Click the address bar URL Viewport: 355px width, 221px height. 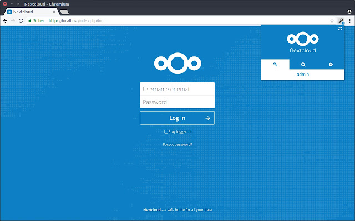coord(78,21)
